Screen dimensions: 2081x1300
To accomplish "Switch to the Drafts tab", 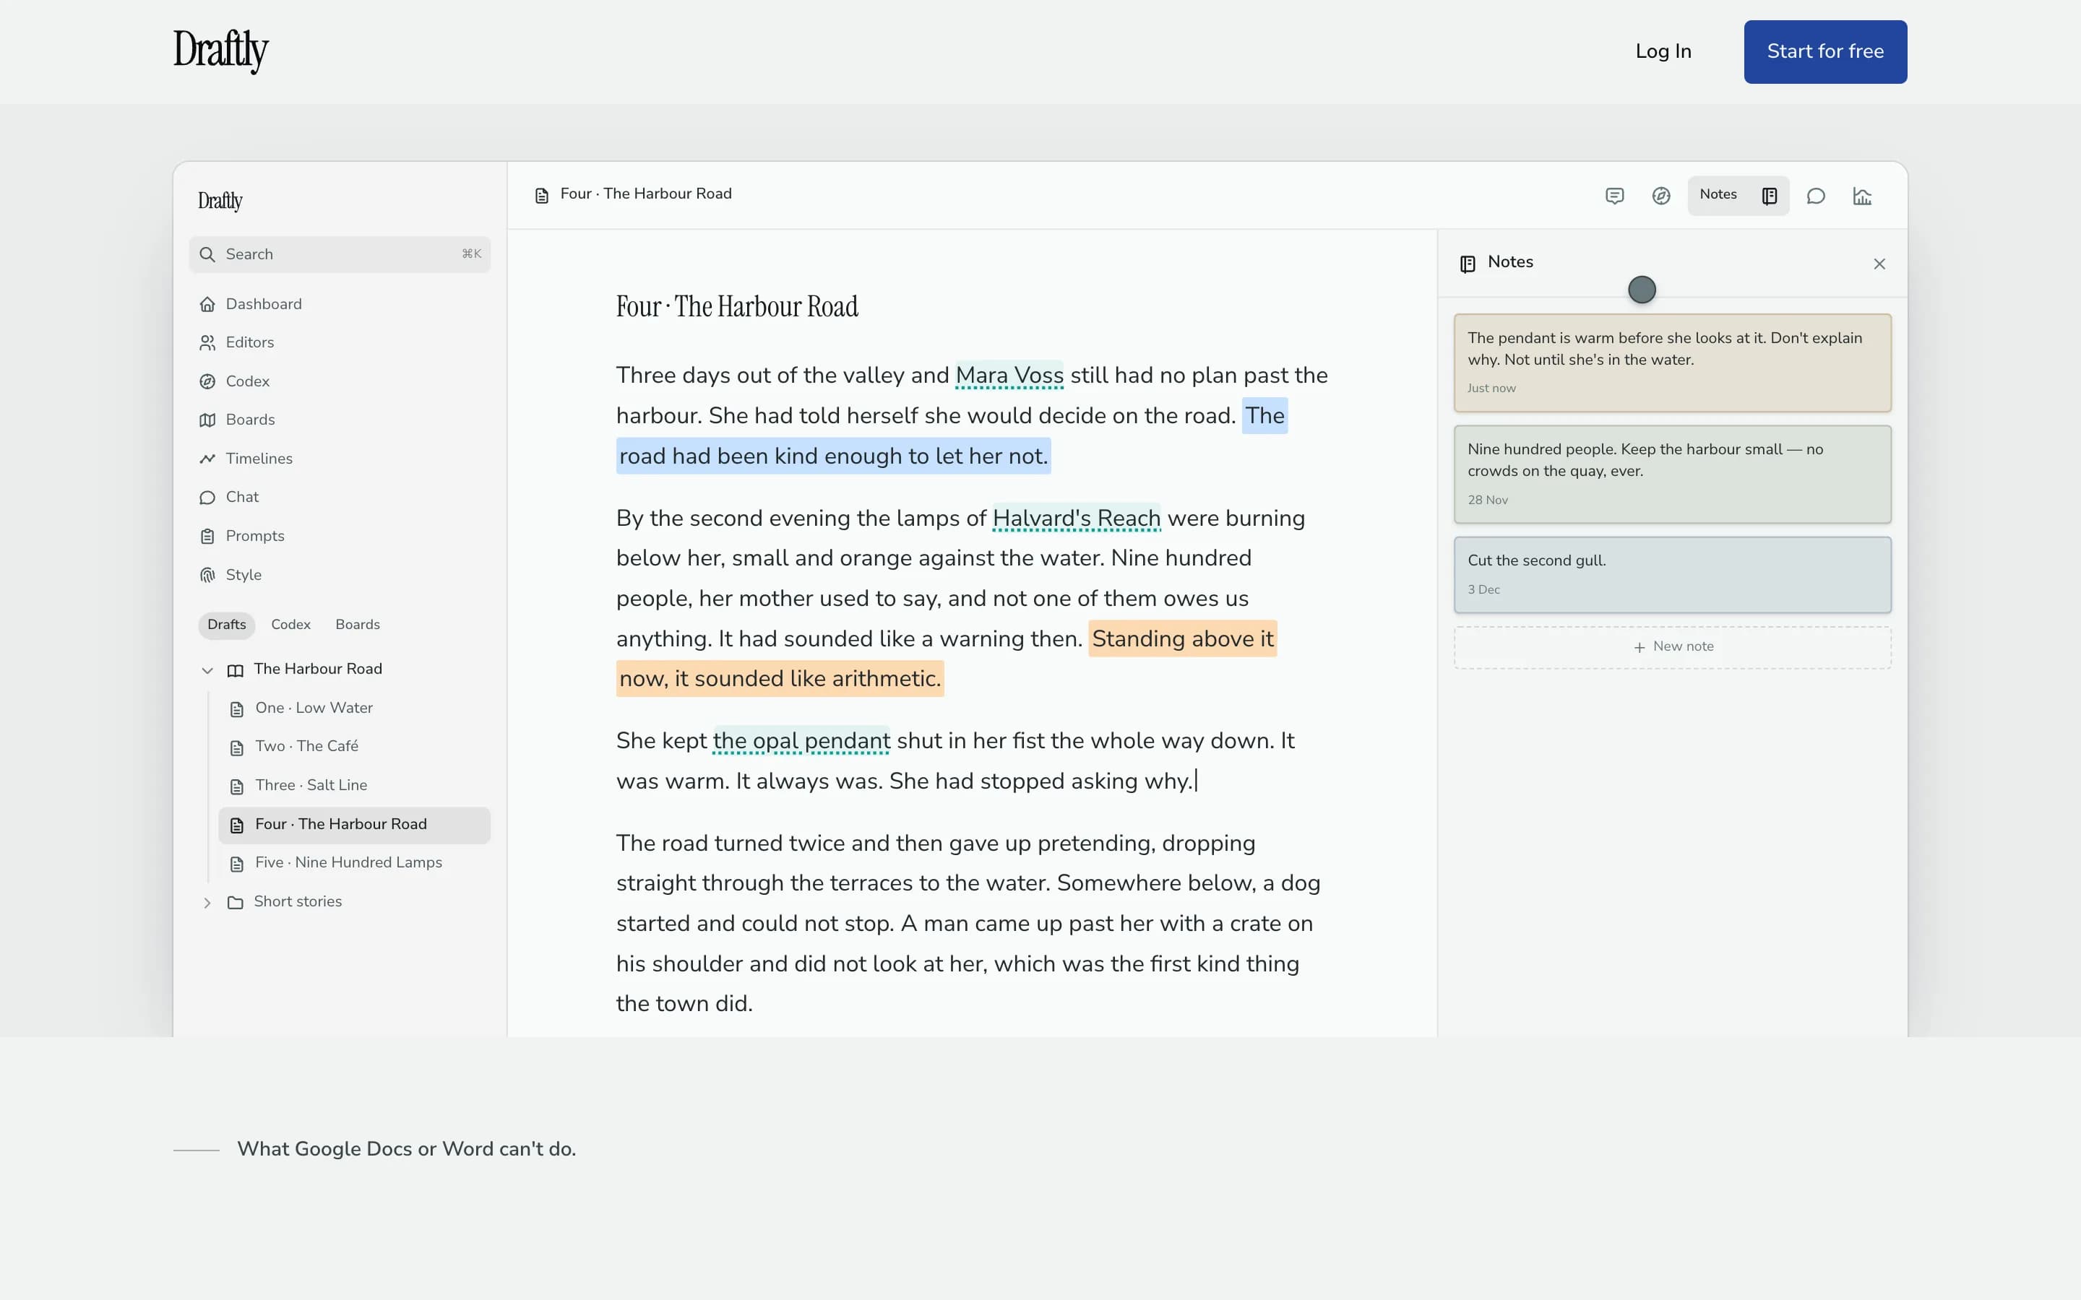I will point(226,625).
